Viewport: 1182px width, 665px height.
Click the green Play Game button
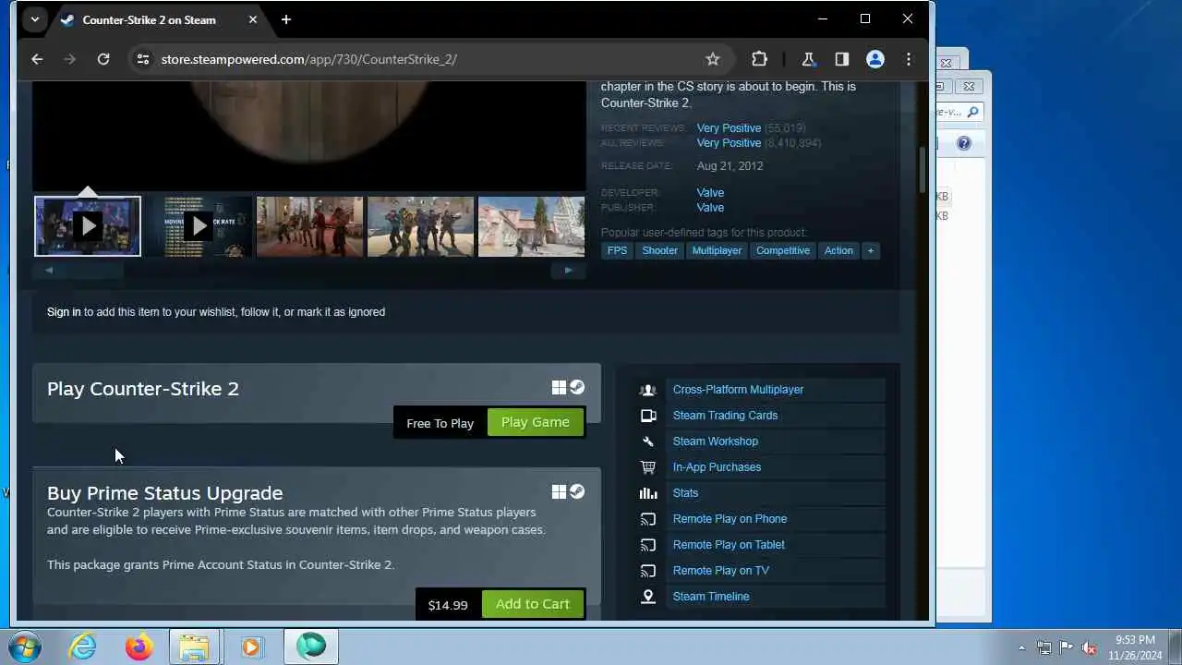click(536, 422)
